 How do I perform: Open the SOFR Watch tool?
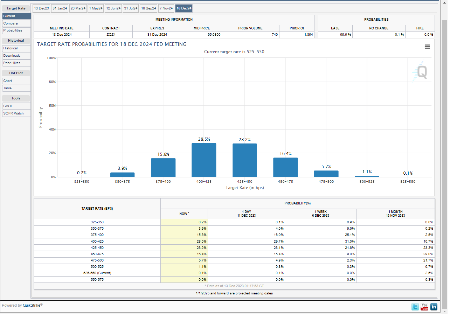(16, 113)
